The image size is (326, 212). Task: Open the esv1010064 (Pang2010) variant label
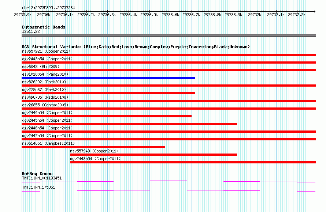(x=45, y=74)
